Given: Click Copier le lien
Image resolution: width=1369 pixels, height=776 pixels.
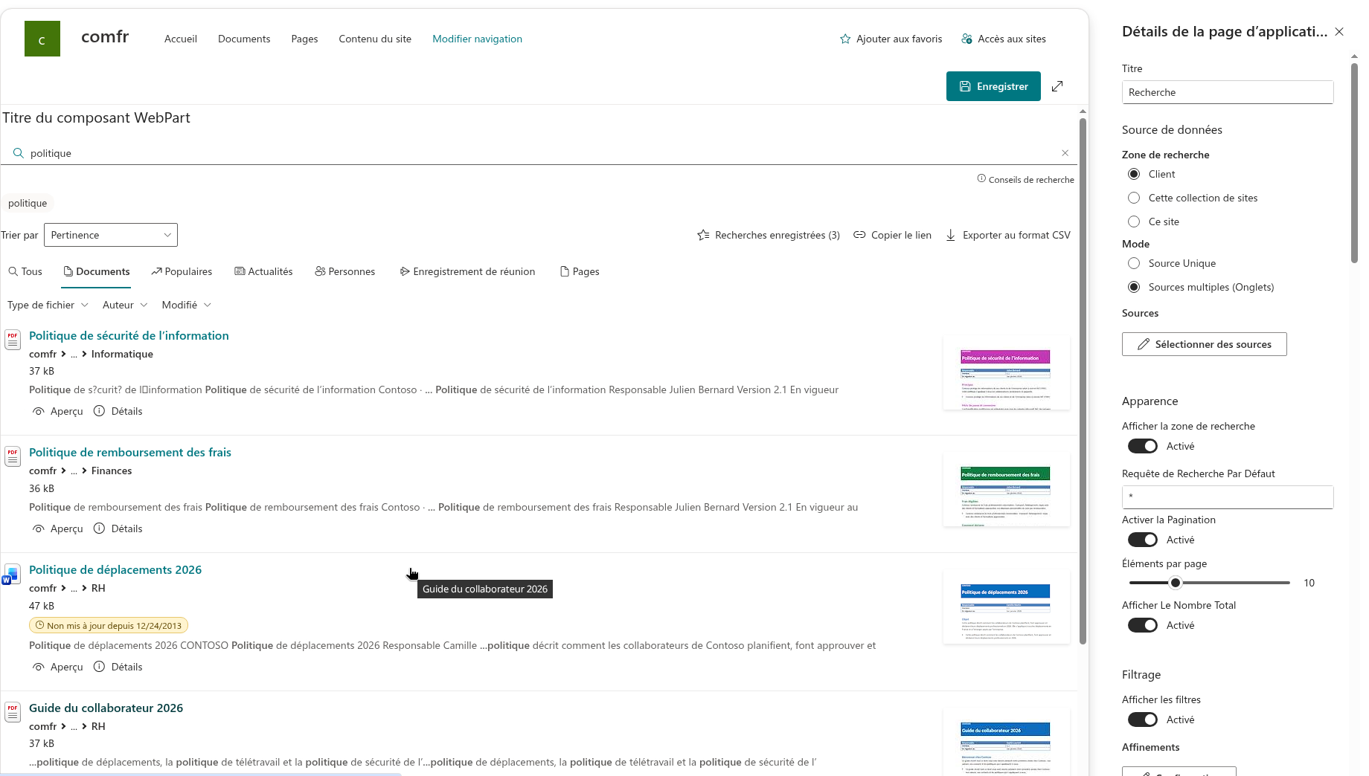Looking at the screenshot, I should (893, 235).
